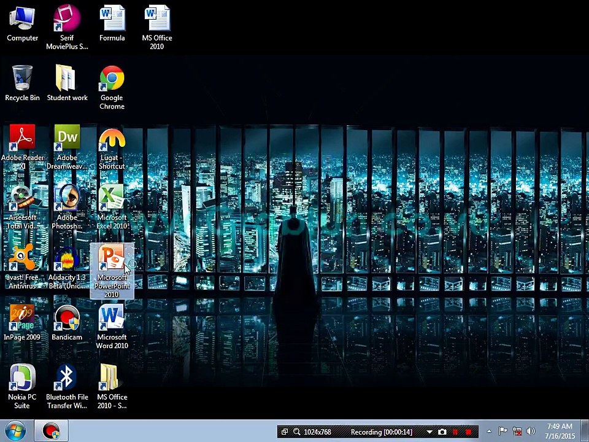
Task: Open the recording bar dropdown arrow
Action: [x=429, y=432]
